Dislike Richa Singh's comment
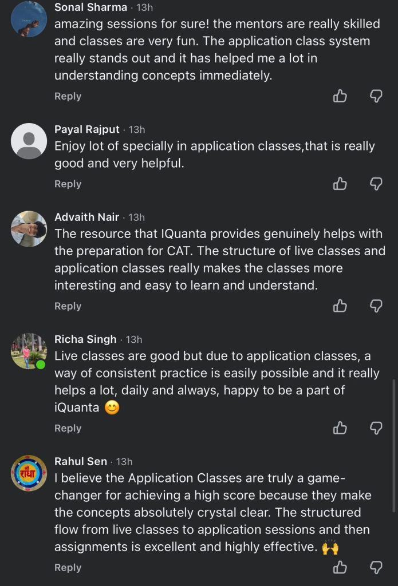The height and width of the screenshot is (586, 398). tap(376, 428)
